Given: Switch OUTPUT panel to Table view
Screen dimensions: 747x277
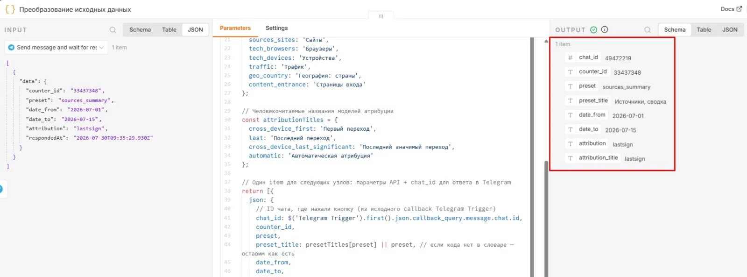Looking at the screenshot, I should click(x=704, y=30).
